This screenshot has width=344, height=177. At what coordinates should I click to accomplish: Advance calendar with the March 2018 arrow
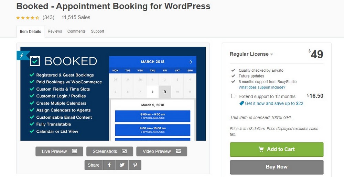coord(190,62)
